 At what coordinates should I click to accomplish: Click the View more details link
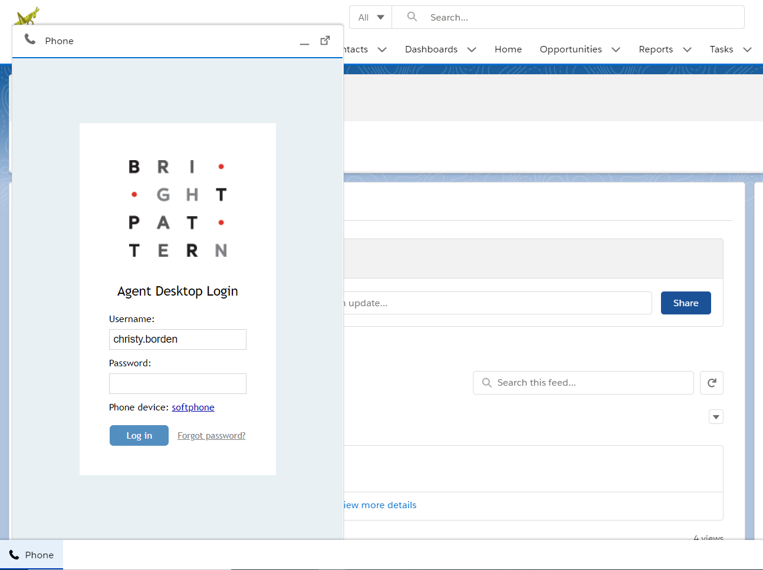click(x=380, y=505)
